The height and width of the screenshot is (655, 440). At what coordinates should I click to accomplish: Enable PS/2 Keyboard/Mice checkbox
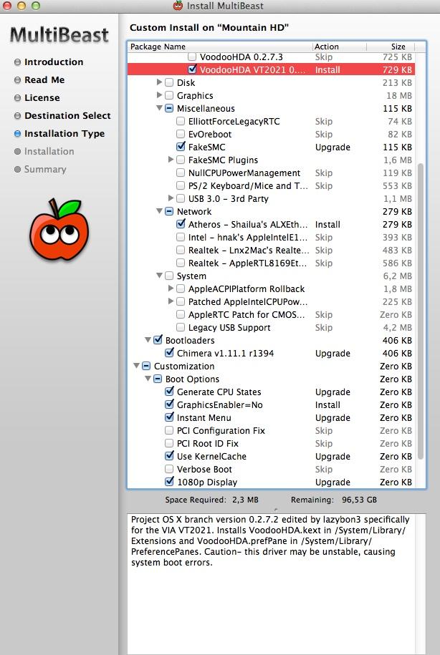pos(181,185)
